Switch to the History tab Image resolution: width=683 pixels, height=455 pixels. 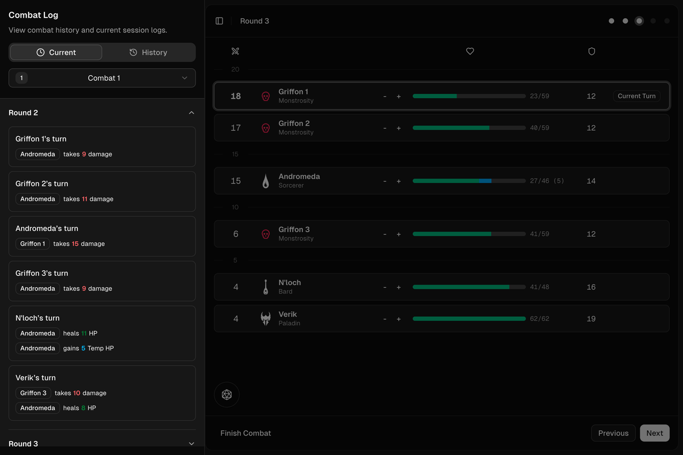tap(149, 52)
